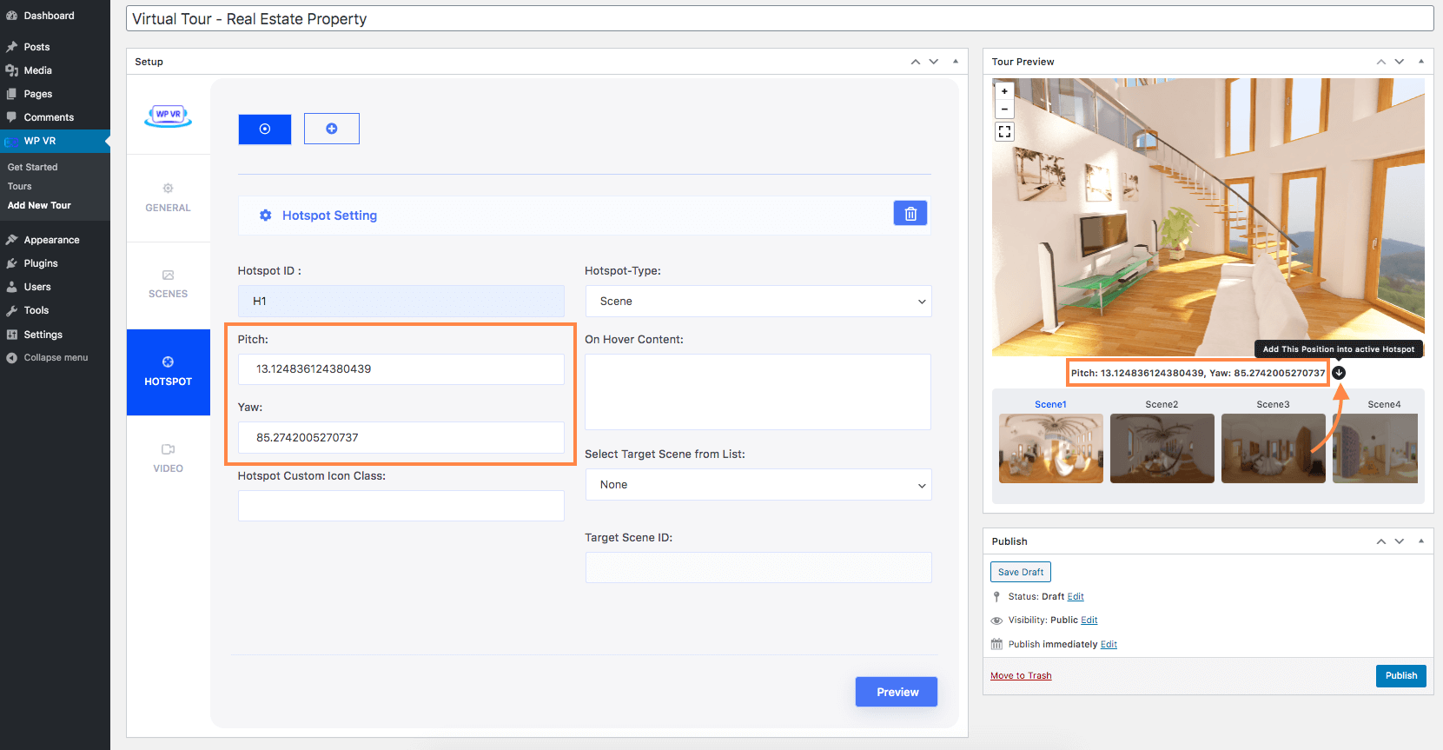
Task: Zoom out on the tour preview
Action: tap(1004, 110)
